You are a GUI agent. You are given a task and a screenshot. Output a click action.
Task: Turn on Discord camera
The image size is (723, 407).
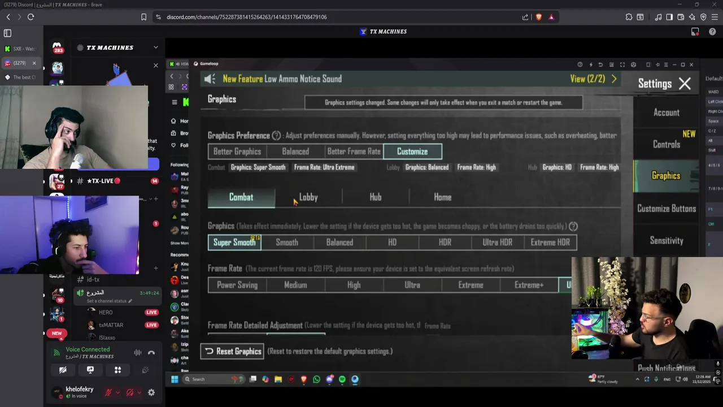(63, 370)
